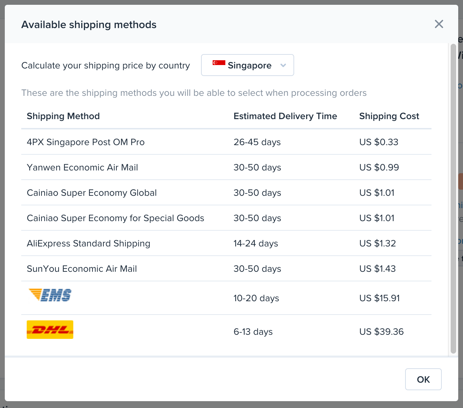Click the Singapore flag icon
Screen dimensions: 463x408
219,63
